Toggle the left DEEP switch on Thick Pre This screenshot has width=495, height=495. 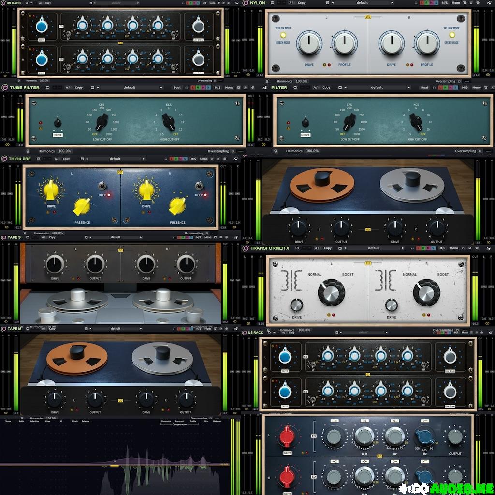coord(102,186)
